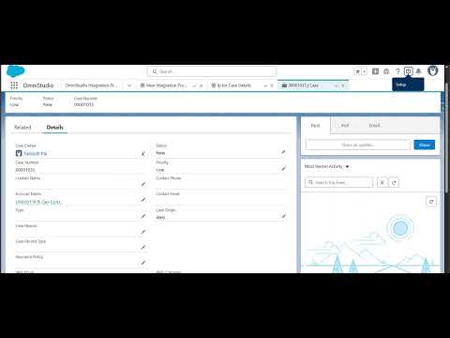450x338 pixels.
Task: Click the Case Origin value Web
Action: 160,217
